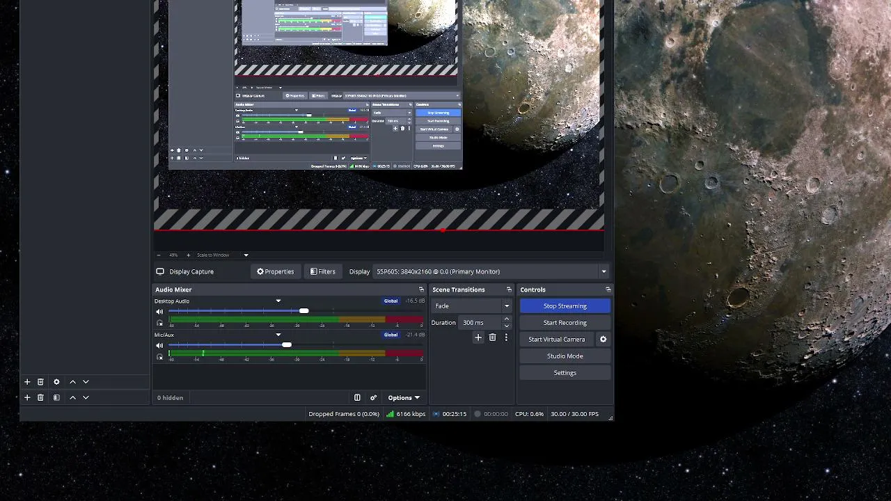Image resolution: width=891 pixels, height=501 pixels.
Task: Open the Mic/Aux dropdown arrow
Action: pyautogui.click(x=278, y=335)
